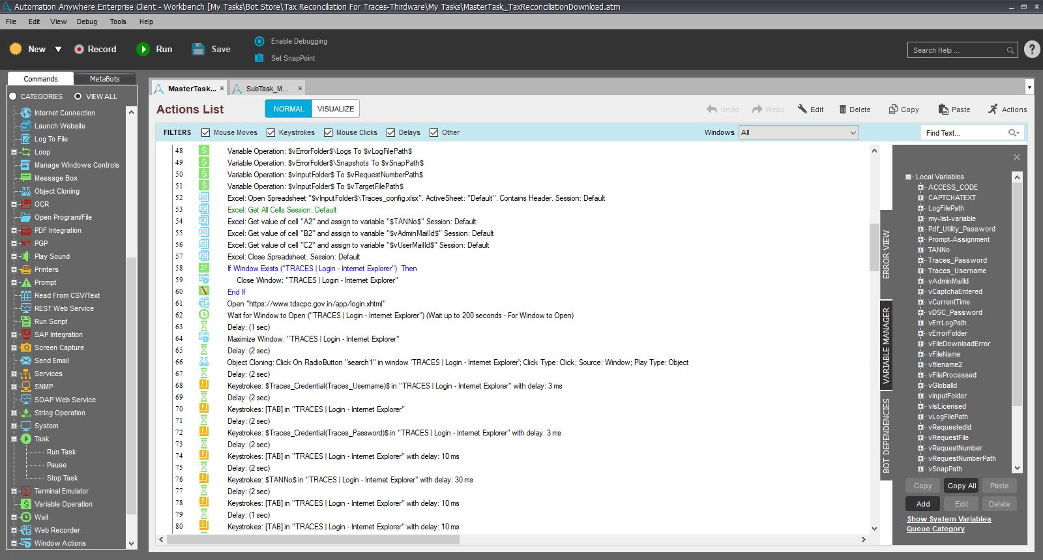Screen dimensions: 1043x560
Task: Click the actions list horizontal scrollbar
Action: click(313, 540)
